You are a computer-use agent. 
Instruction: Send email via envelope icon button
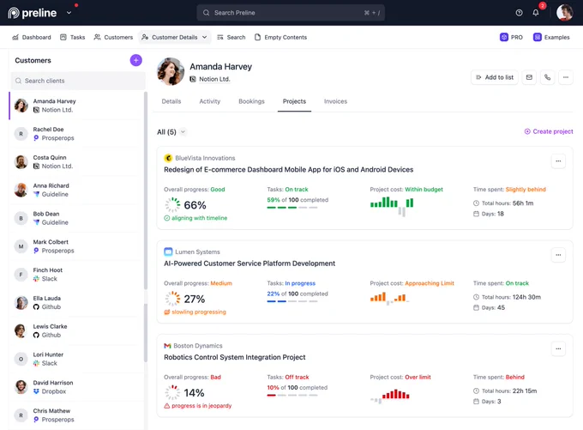(529, 77)
